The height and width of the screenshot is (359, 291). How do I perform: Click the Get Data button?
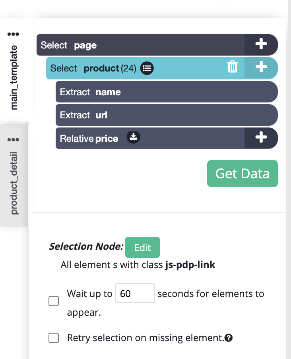pos(242,174)
